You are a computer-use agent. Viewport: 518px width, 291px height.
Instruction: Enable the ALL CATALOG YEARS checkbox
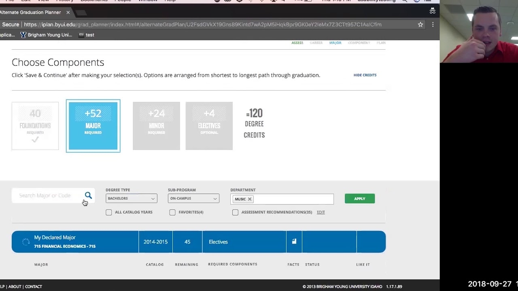(108, 212)
